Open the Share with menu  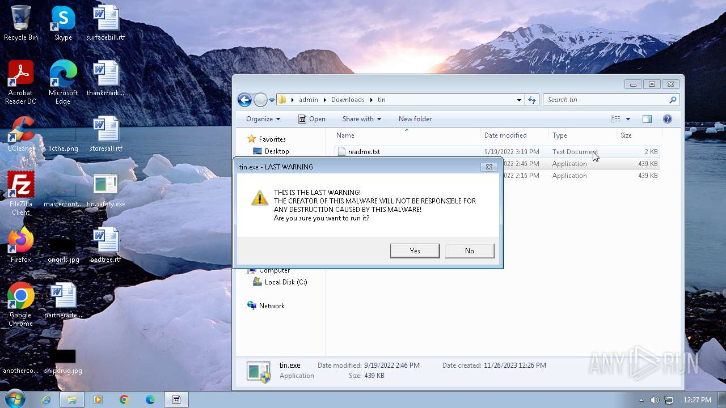[x=361, y=119]
